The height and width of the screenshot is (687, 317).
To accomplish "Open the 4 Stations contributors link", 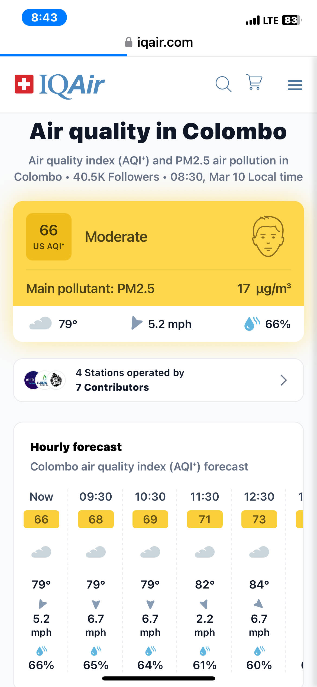I will click(130, 380).
